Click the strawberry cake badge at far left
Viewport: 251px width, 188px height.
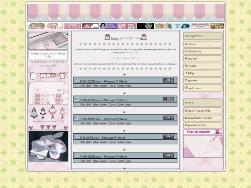(x=36, y=26)
